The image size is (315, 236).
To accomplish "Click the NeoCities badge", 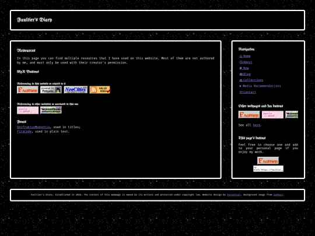I will [76, 90].
